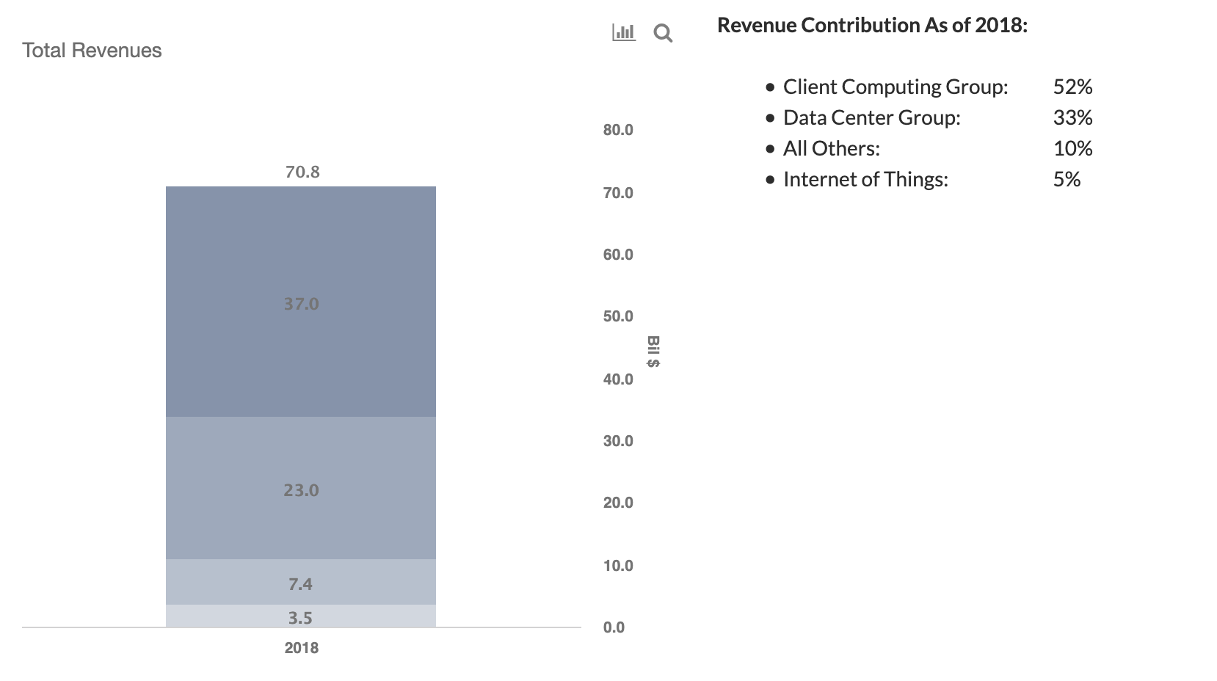This screenshot has height=681, width=1217.
Task: Click the 33% contribution value
Action: [x=1072, y=117]
